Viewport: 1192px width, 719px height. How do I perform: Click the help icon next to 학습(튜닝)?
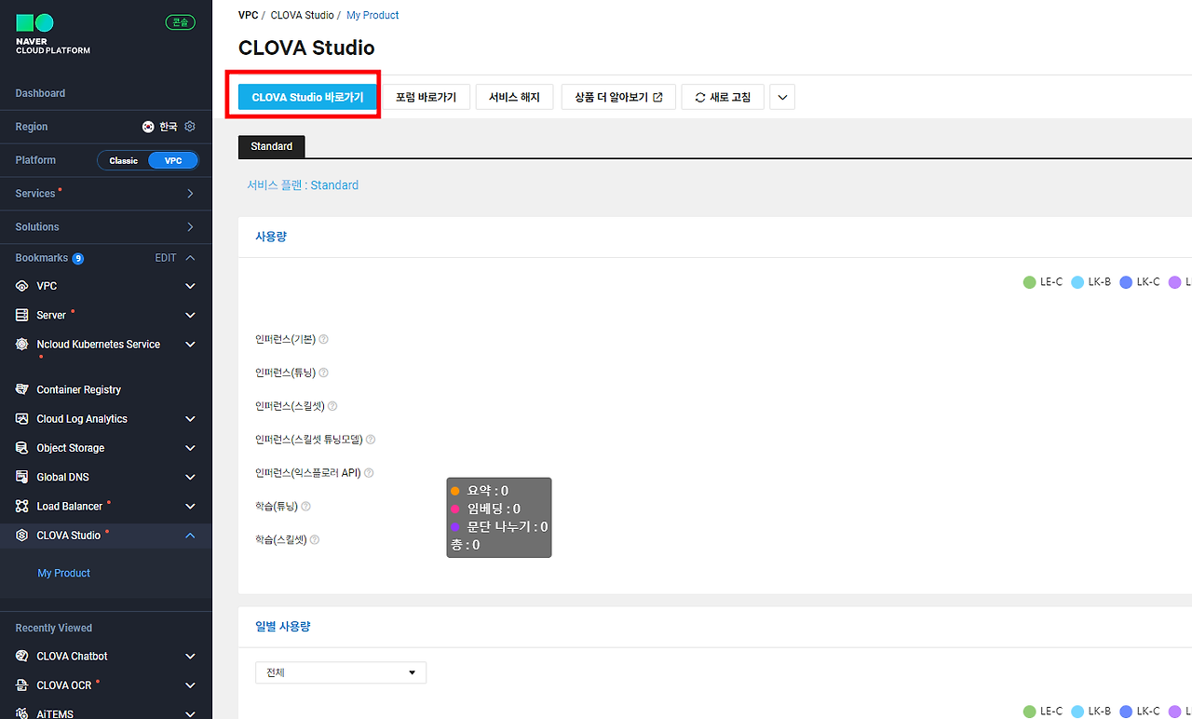click(x=306, y=507)
